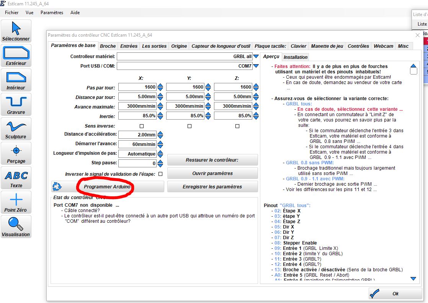
Task: Open the Fichier menu
Action: [12, 13]
